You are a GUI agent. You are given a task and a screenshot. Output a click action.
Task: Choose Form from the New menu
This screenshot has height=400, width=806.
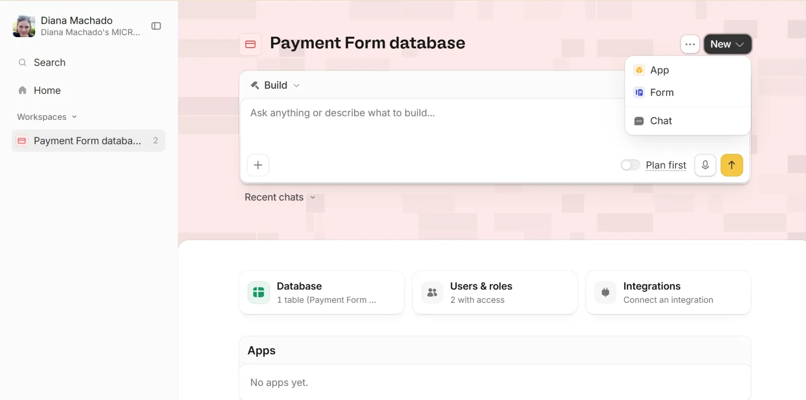pos(688,93)
